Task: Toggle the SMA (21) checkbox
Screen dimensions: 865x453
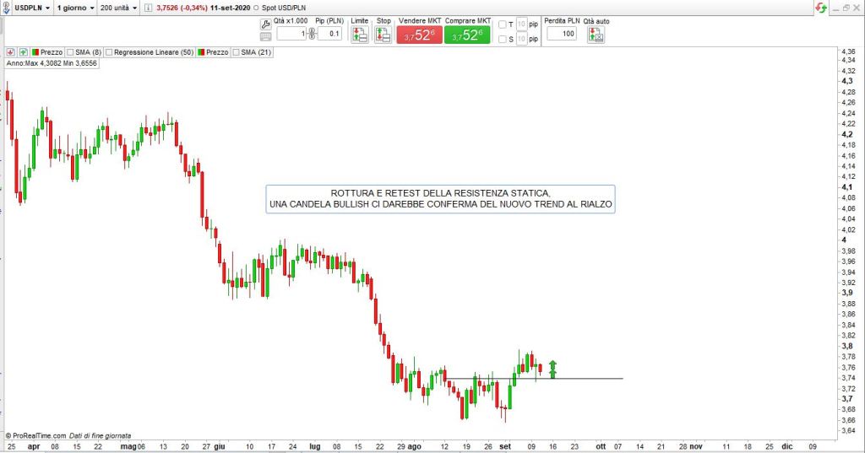Action: 237,52
